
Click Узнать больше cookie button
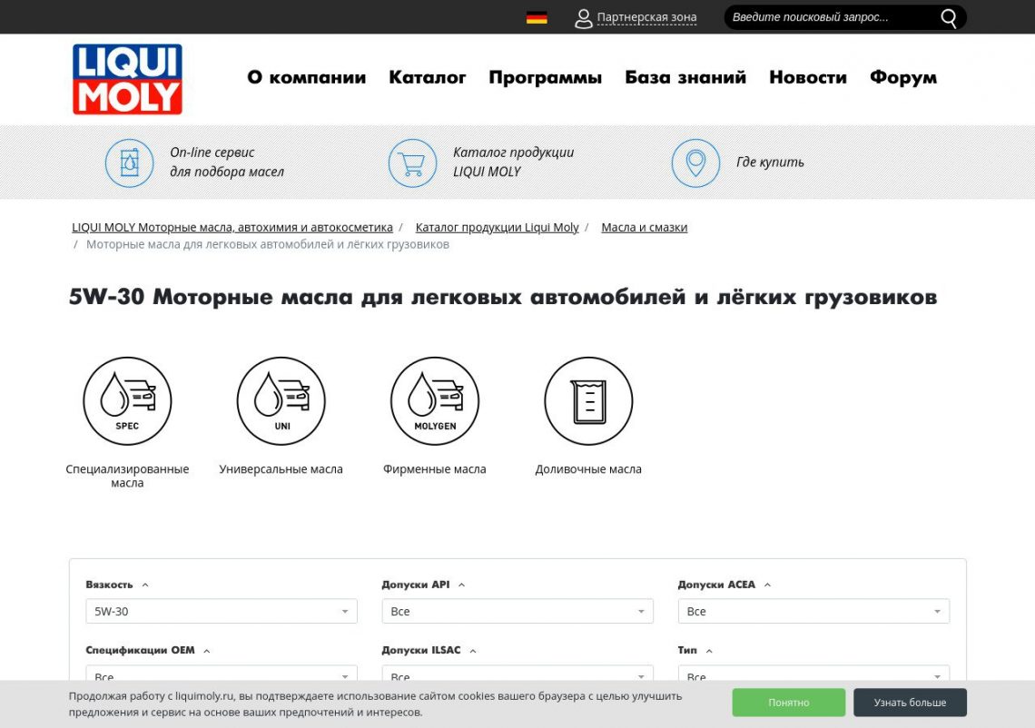[911, 703]
